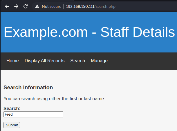Click the "Not secure" site info label
The height and width of the screenshot is (131, 177).
[x=51, y=6]
